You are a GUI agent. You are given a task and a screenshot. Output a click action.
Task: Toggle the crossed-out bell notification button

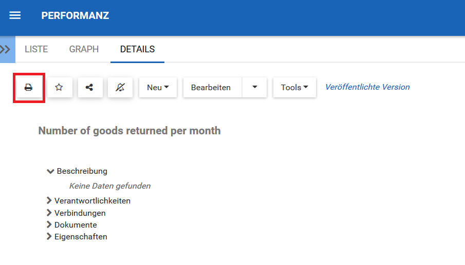click(120, 88)
